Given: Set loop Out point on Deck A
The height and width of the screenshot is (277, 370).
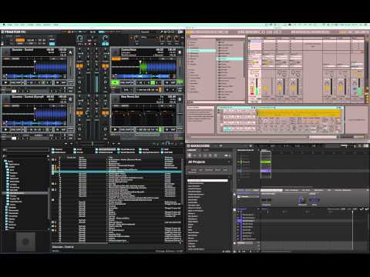Looking at the screenshot, I should click(63, 82).
